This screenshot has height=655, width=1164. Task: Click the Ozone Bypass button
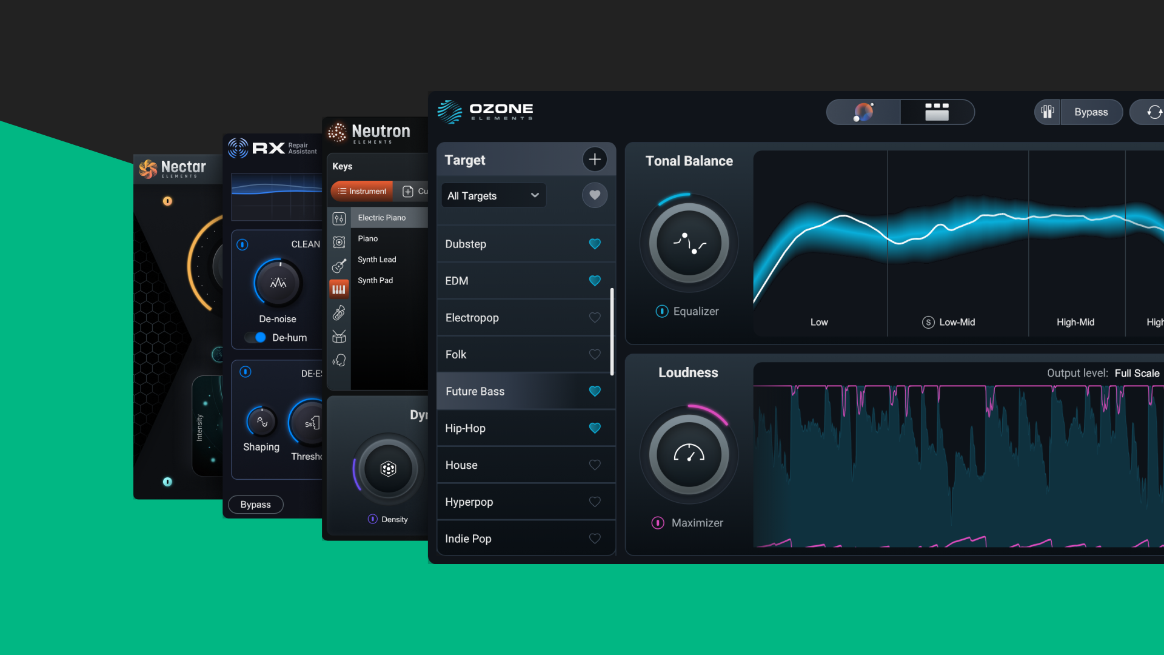pos(1091,112)
